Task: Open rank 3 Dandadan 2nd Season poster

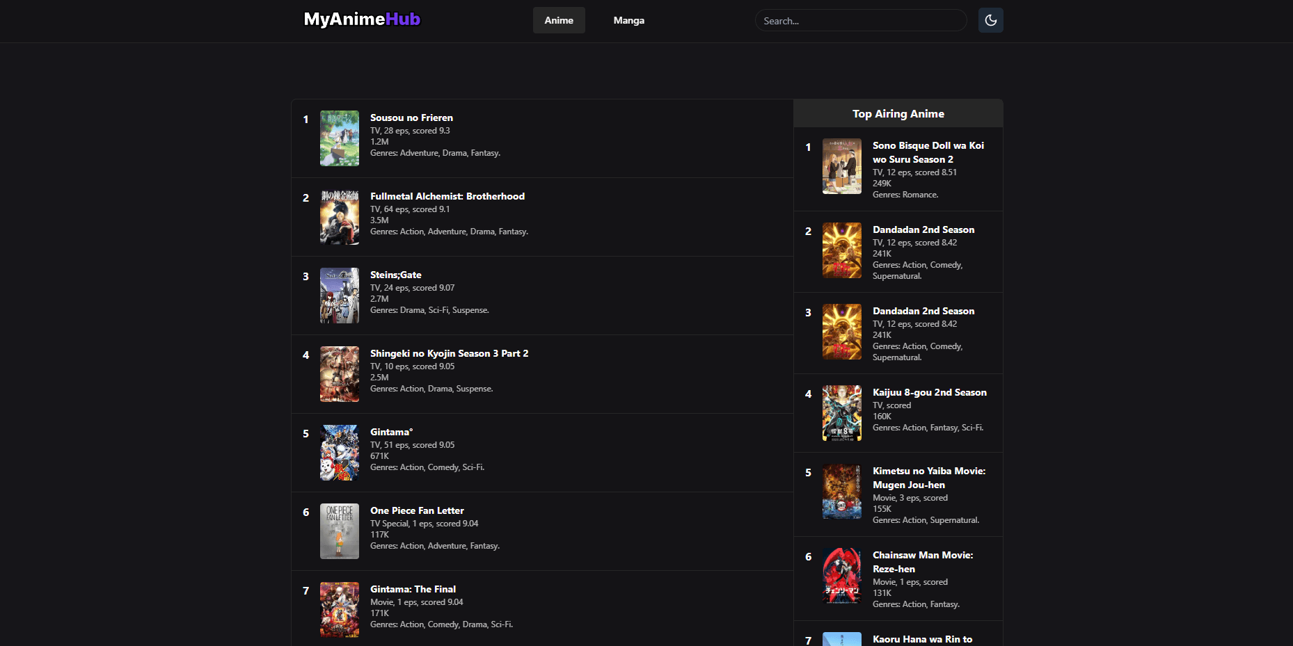Action: [x=842, y=332]
